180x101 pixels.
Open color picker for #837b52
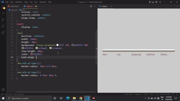coord(23,48)
